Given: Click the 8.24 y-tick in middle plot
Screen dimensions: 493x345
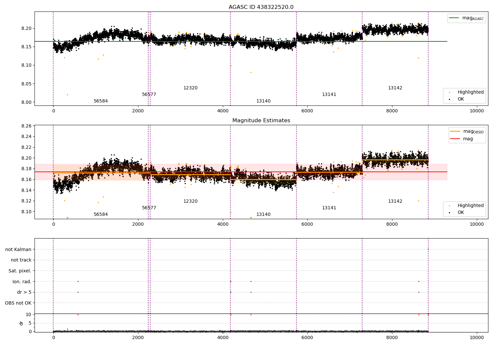Looking at the screenshot, I should (26, 137).
